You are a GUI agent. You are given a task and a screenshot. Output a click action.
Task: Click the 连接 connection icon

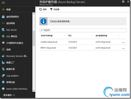pos(3,49)
